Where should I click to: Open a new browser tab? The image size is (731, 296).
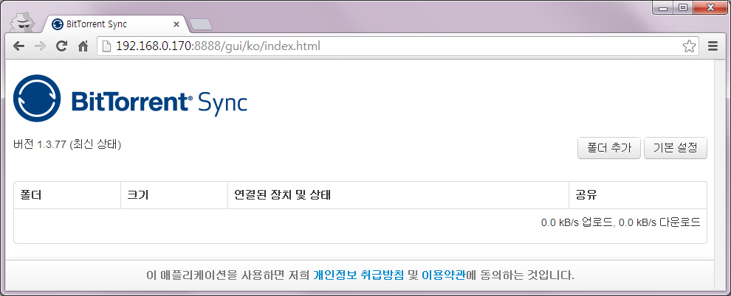200,24
